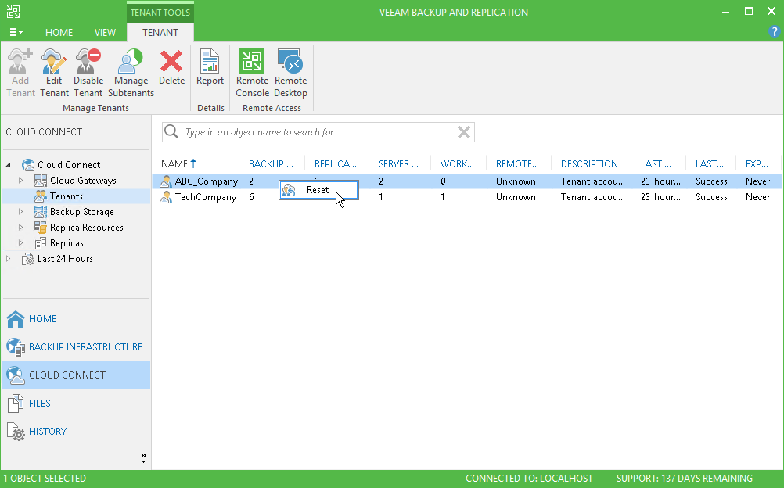Screen dimensions: 784x488
Task: Click the ABC_Company tenant user icon
Action: point(166,181)
